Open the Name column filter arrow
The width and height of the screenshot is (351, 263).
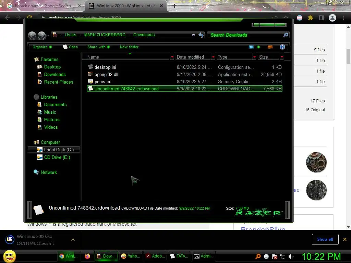172,57
